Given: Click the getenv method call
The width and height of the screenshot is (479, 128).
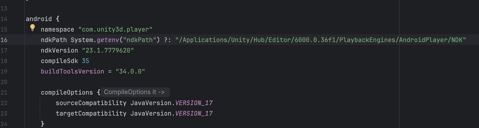Looking at the screenshot, I should tap(108, 40).
